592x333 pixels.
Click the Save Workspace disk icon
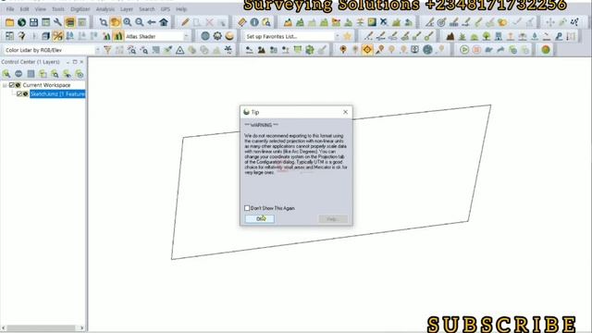[x=33, y=22]
